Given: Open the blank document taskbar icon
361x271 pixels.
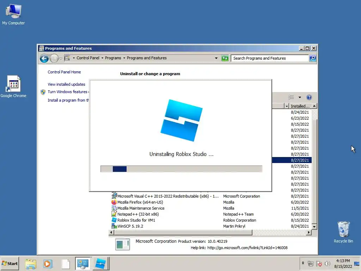Looking at the screenshot, I should click(x=66, y=264).
